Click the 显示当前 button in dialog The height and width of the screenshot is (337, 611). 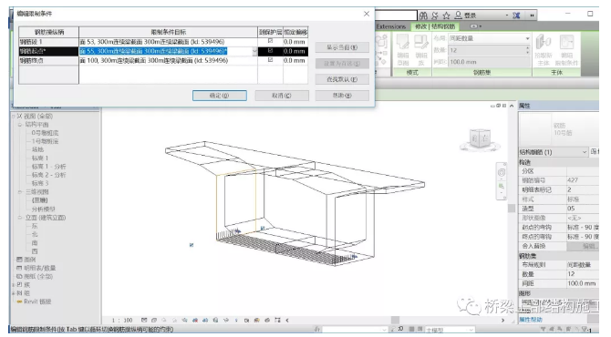[342, 47]
